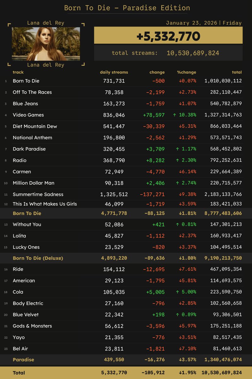Click National Anthem daily streams '196,800'
The height and width of the screenshot is (379, 252).
114,138
